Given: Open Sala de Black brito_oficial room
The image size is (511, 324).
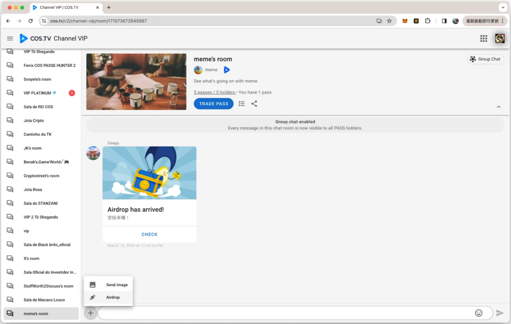Looking at the screenshot, I should coord(41,245).
